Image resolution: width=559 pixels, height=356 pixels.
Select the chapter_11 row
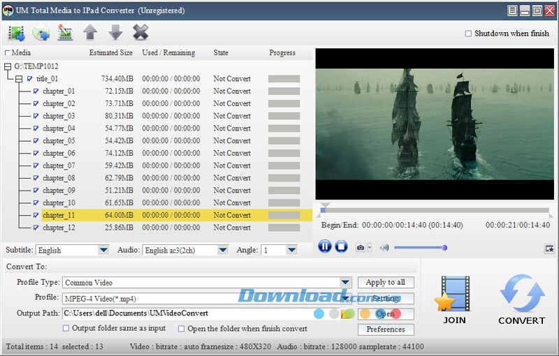(177, 215)
